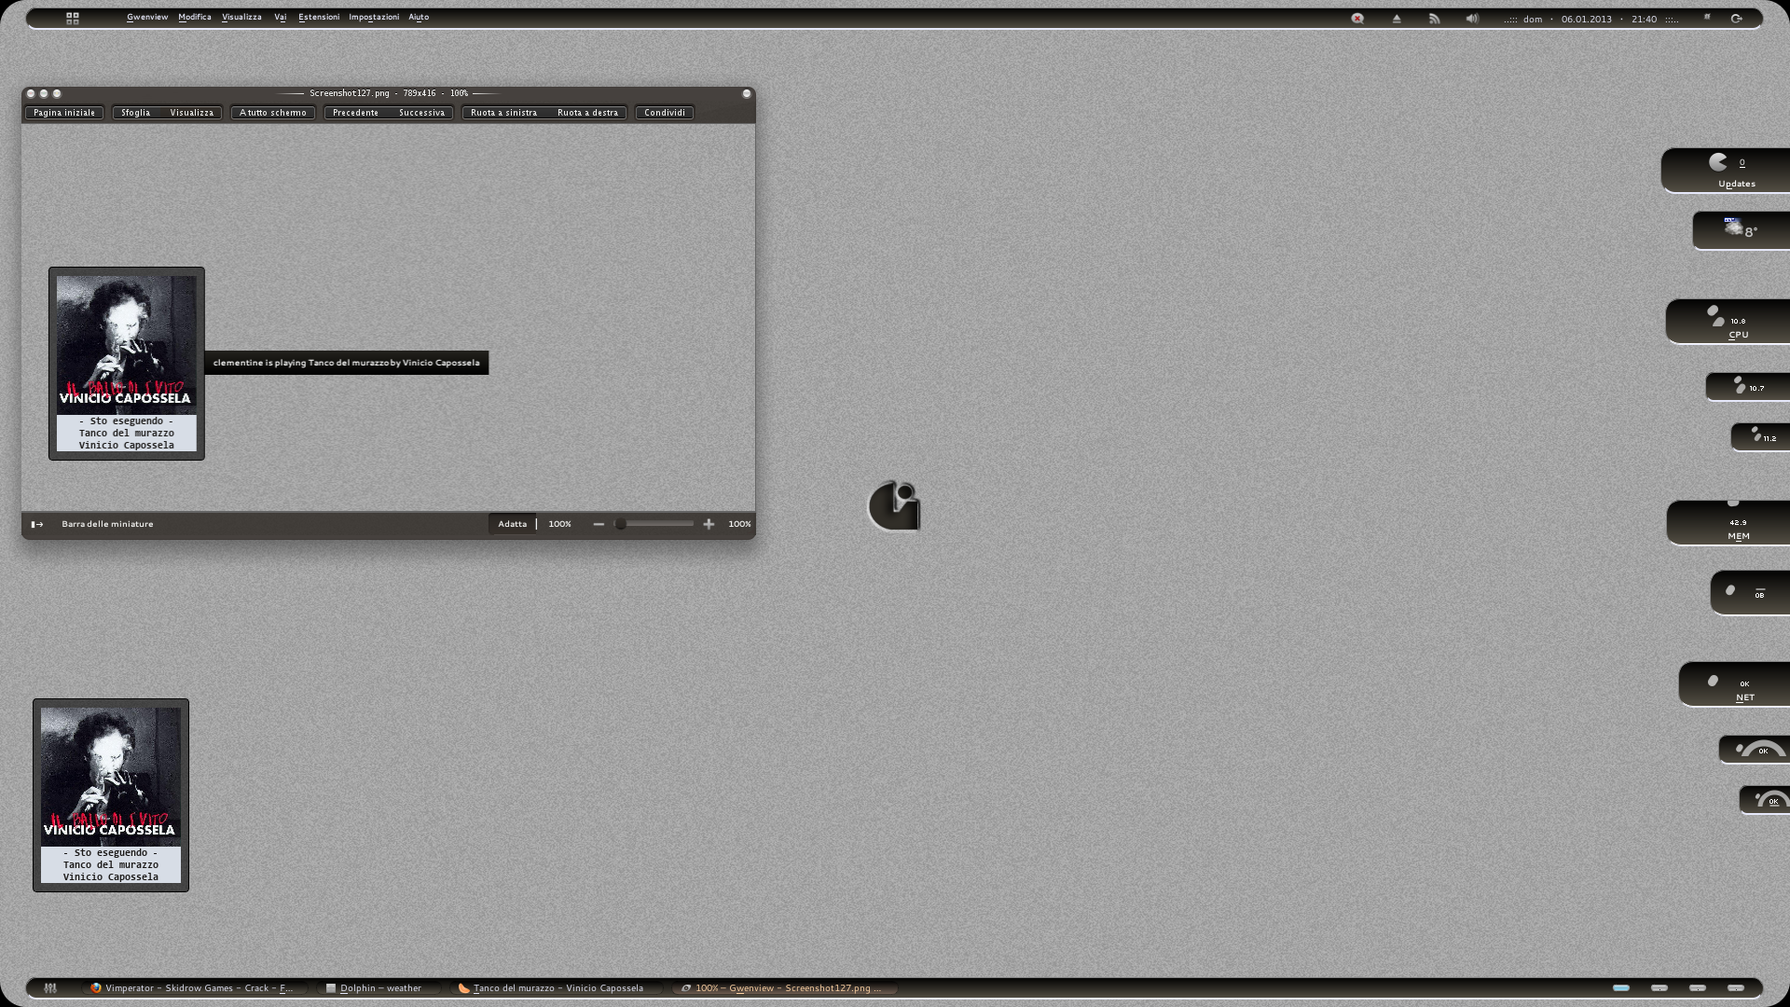The height and width of the screenshot is (1007, 1790).
Task: Click the Ruota a sinistra icon in toolbar
Action: click(503, 112)
